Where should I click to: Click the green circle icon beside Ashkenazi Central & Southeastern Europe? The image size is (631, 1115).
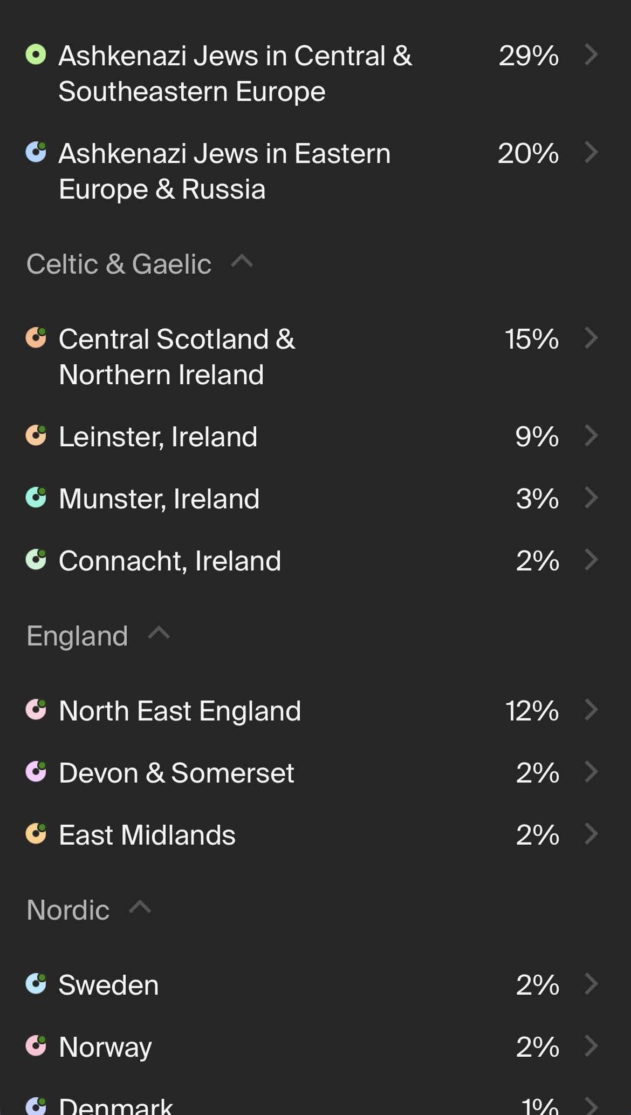(x=36, y=55)
